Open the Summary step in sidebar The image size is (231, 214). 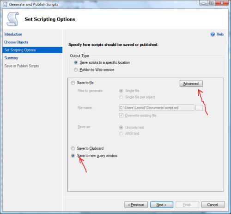[11, 58]
